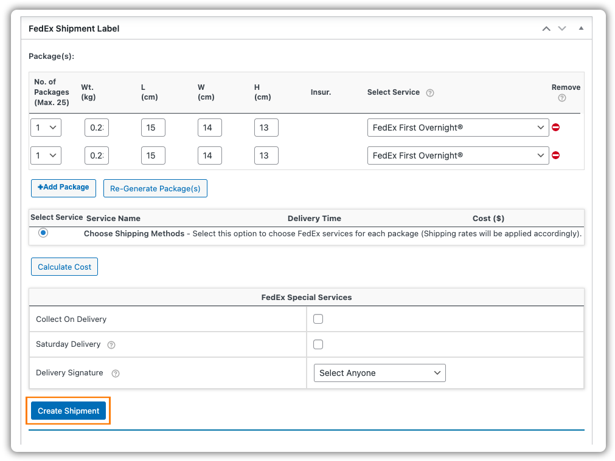Click the Create Shipment button

(68, 411)
